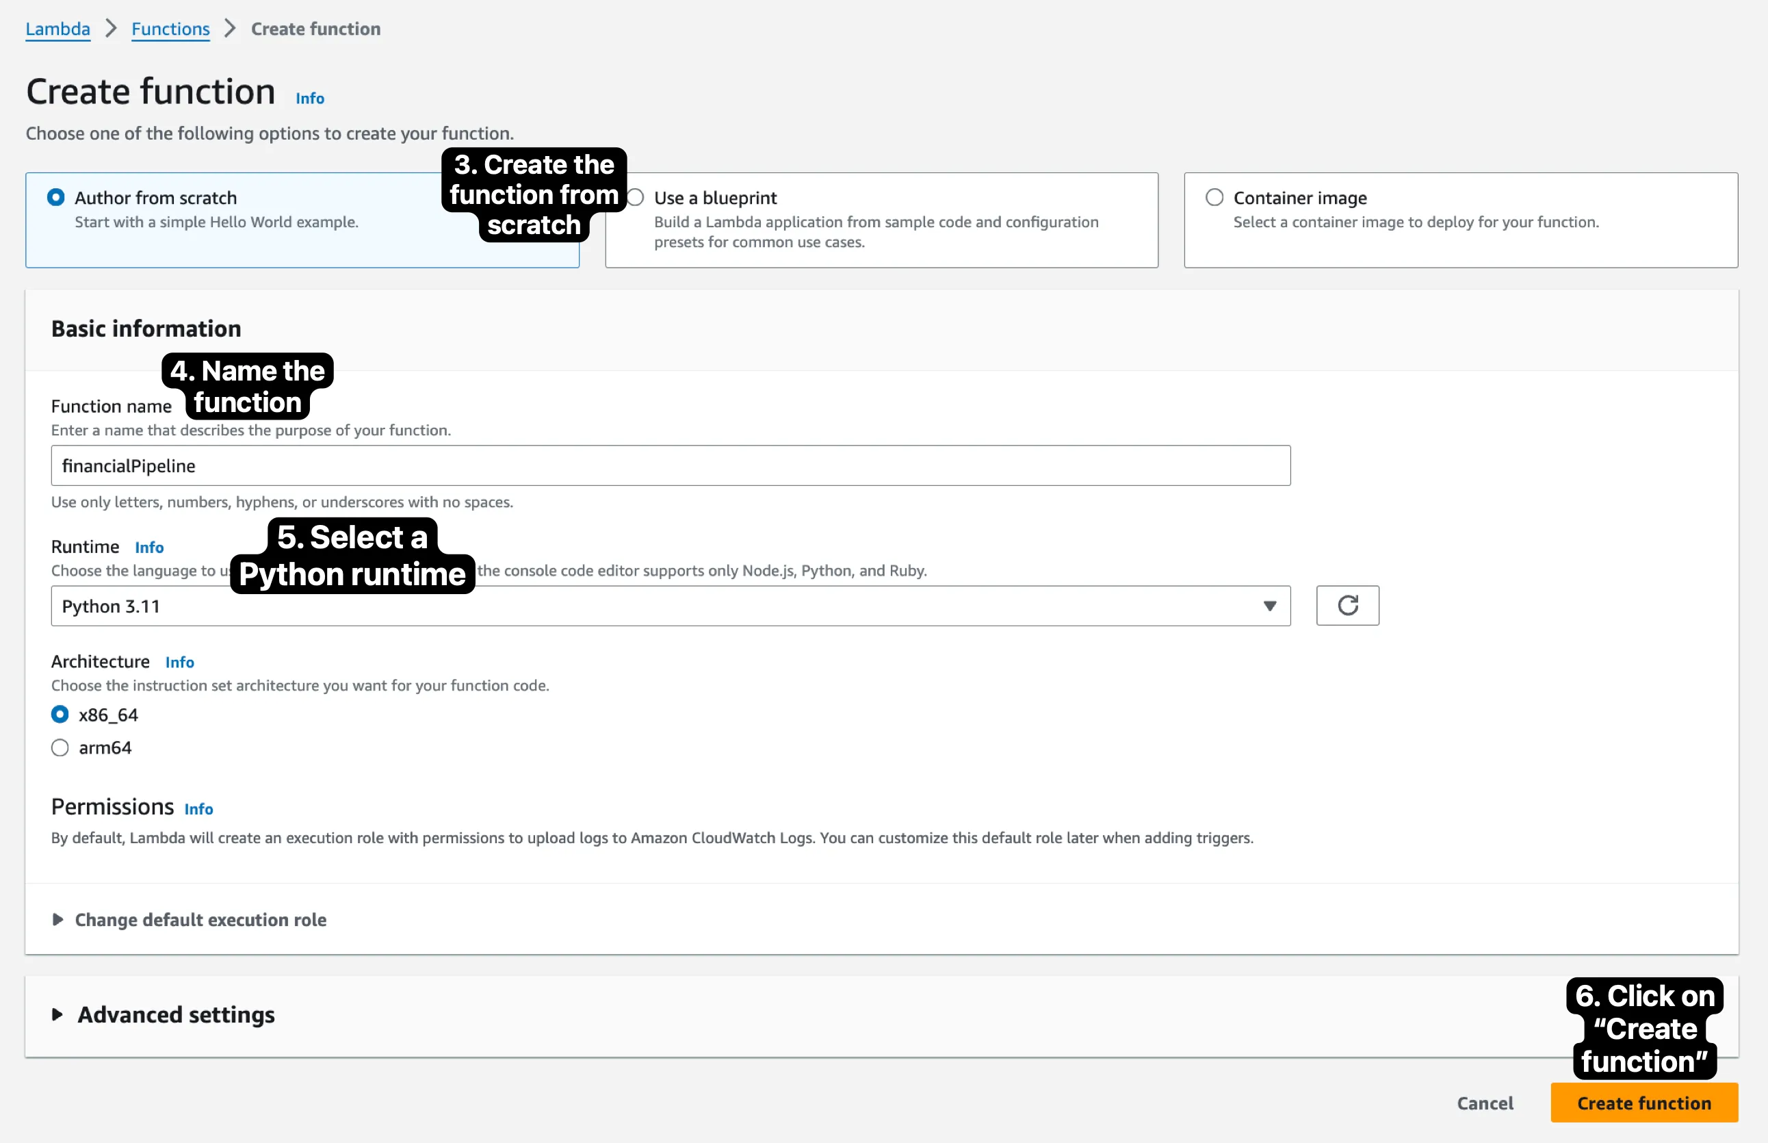Viewport: 1768px width, 1143px height.
Task: Click the refresh runtime list icon
Action: [x=1347, y=606]
